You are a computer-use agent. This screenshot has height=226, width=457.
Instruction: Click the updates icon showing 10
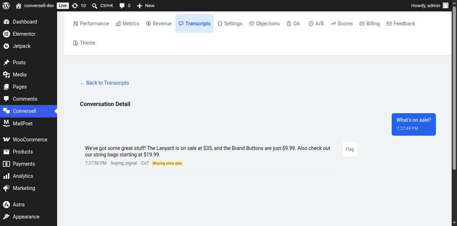(75, 5)
